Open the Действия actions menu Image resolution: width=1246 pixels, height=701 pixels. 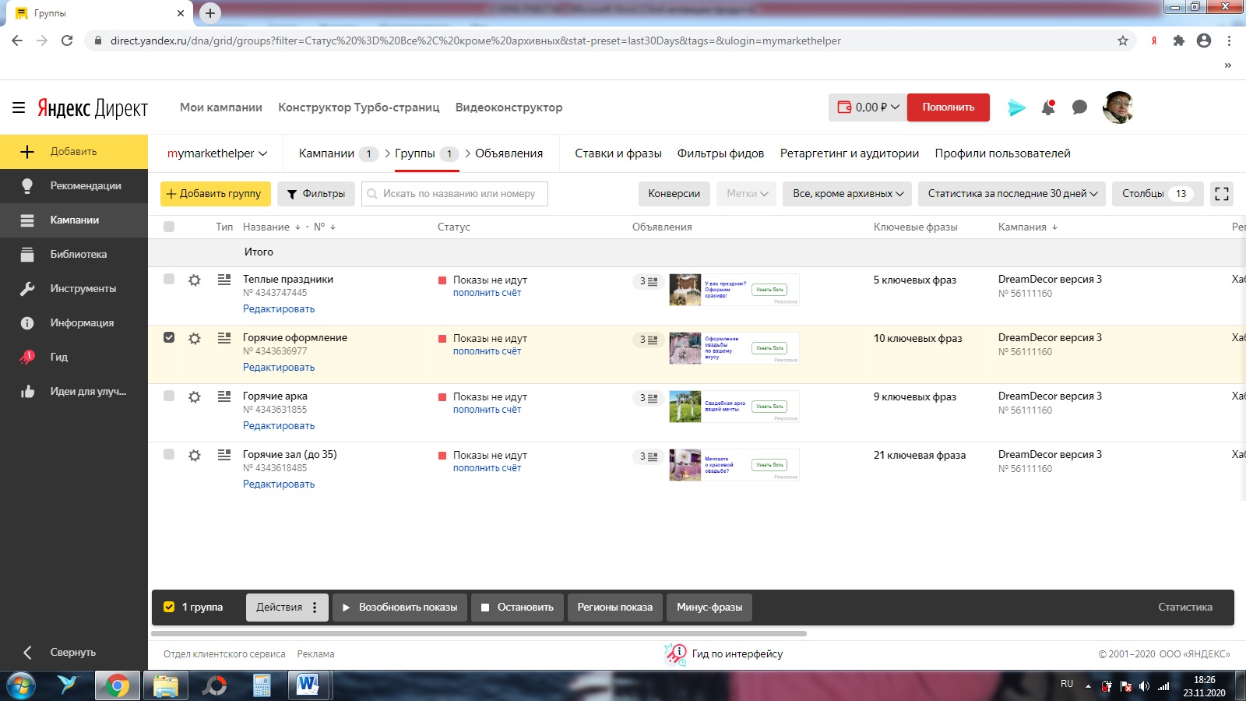tap(287, 608)
